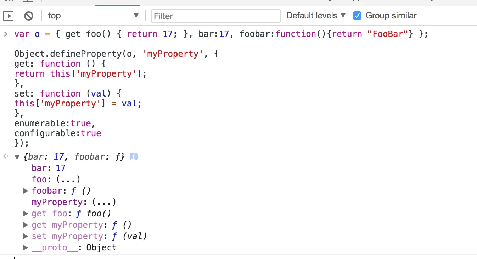Image resolution: width=477 pixels, height=259 pixels.
Task: Click the Object.defineProperty(o, 'myProperty' line
Action: click(117, 54)
